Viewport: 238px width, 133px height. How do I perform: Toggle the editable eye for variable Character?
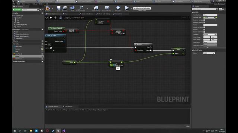coord(42,47)
